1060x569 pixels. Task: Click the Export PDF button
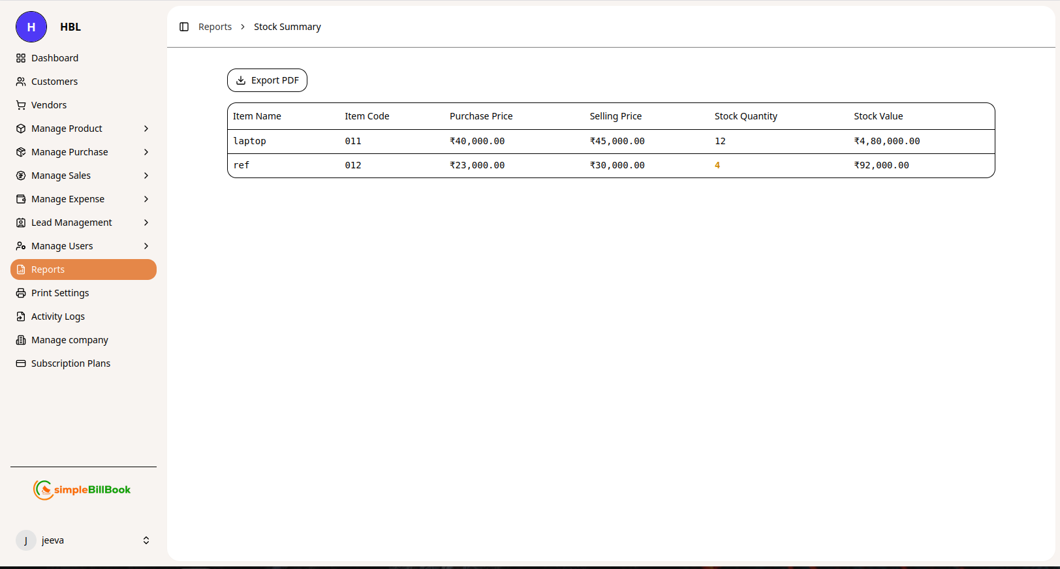point(267,80)
